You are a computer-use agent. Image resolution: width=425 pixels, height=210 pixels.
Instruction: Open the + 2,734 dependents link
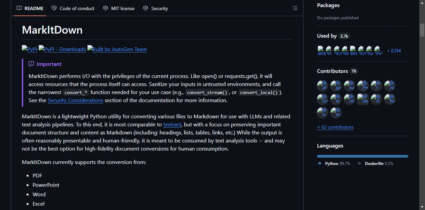[x=394, y=51]
